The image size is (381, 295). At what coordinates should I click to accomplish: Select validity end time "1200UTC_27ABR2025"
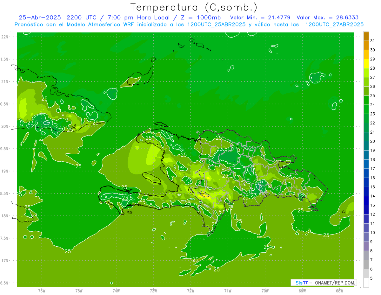coord(334,25)
